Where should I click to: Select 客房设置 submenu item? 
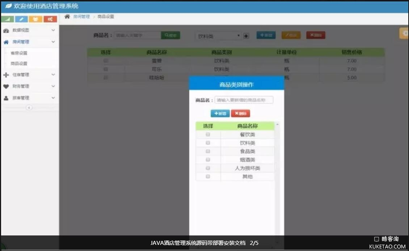19,53
